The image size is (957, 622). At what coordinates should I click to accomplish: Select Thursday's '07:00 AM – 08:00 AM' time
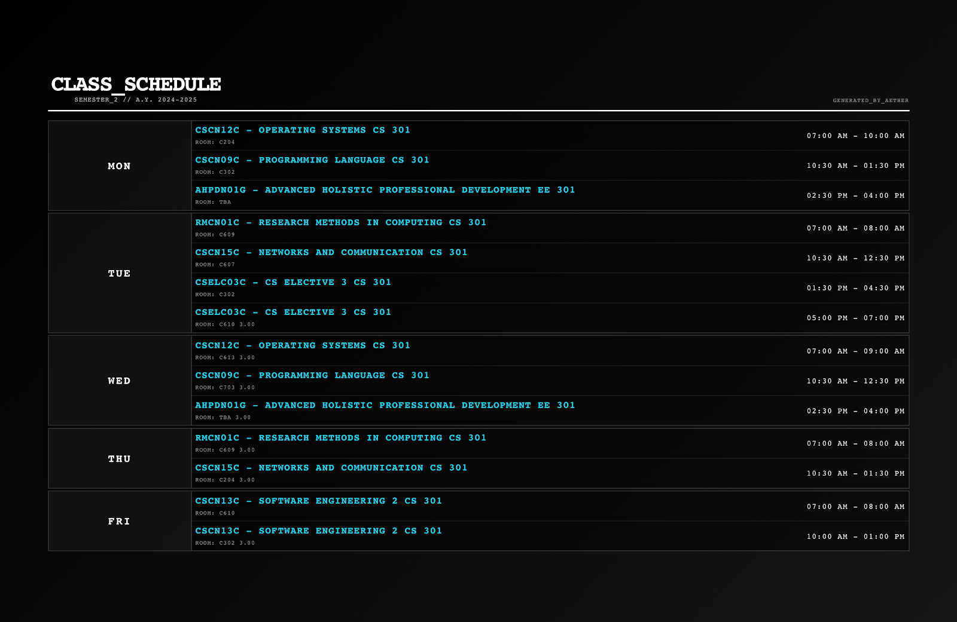coord(855,444)
